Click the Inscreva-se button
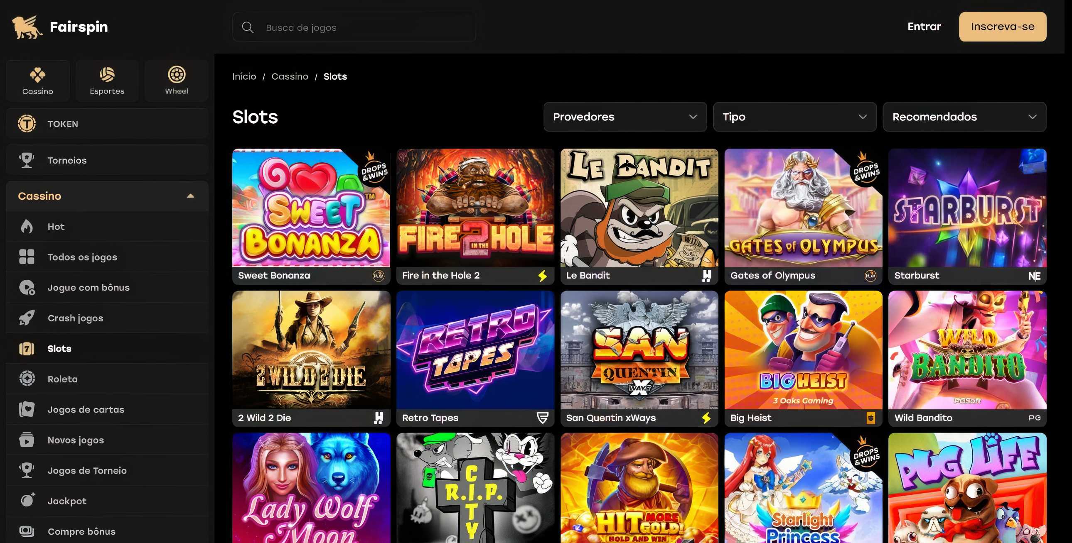The width and height of the screenshot is (1072, 543). 1002,27
